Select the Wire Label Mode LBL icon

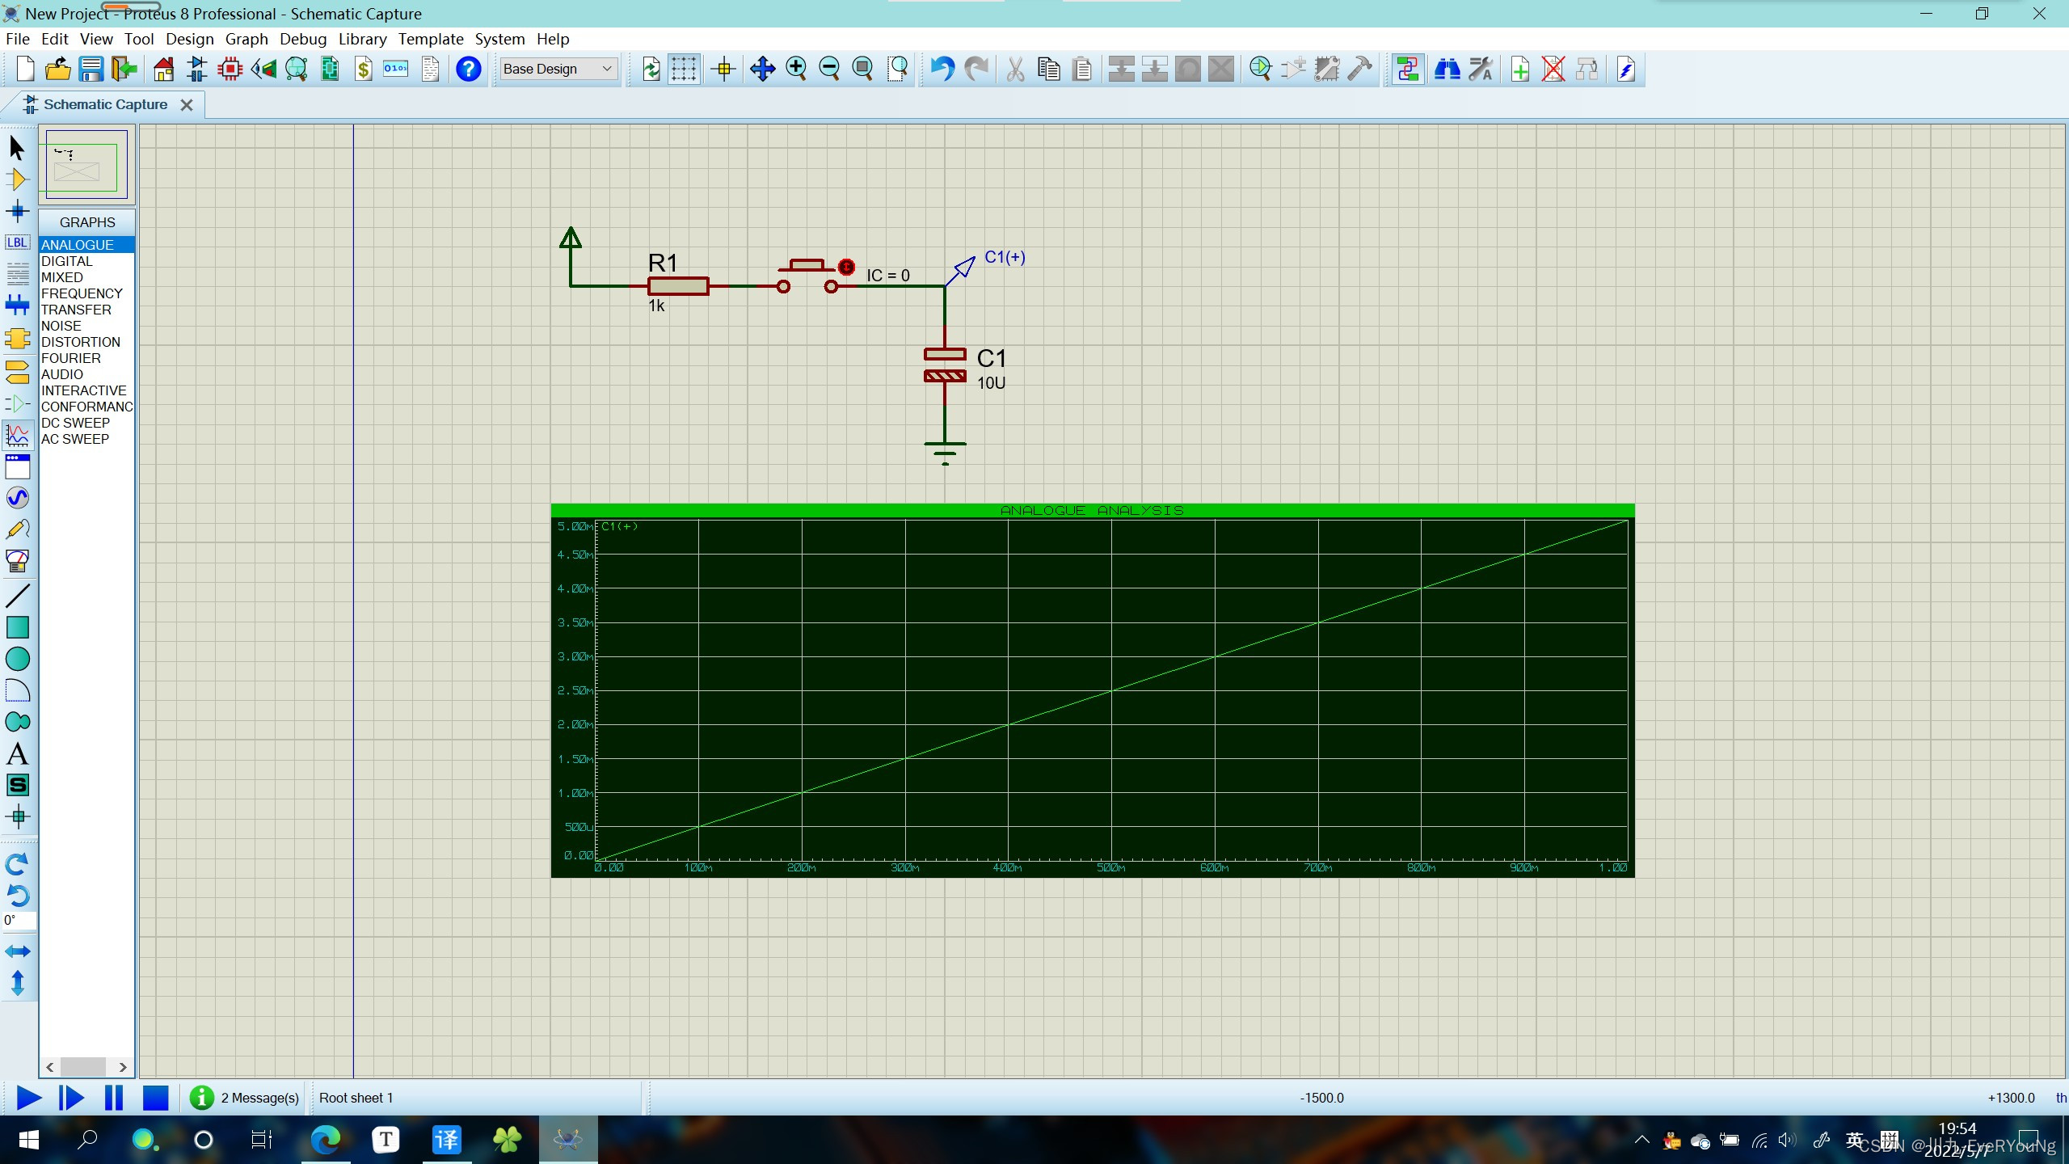(17, 242)
